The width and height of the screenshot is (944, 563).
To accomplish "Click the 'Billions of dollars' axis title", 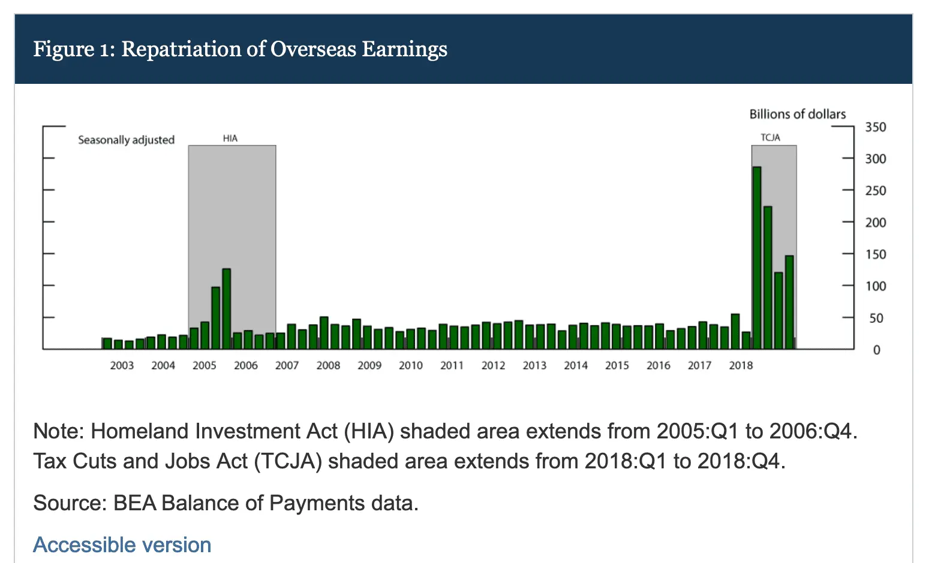I will click(x=797, y=114).
